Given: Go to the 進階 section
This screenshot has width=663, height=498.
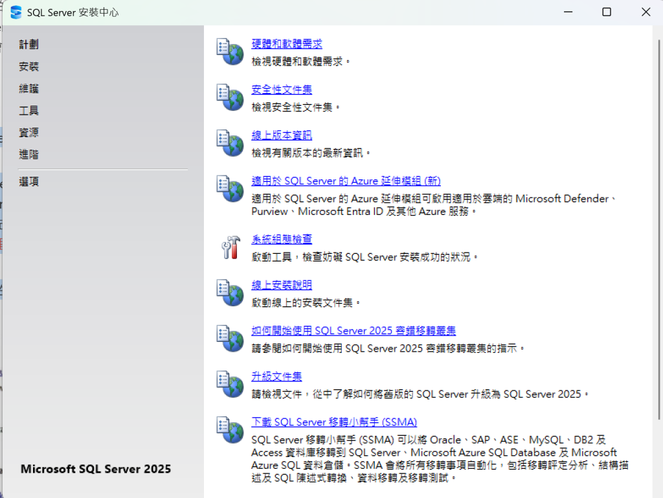Looking at the screenshot, I should [28, 154].
